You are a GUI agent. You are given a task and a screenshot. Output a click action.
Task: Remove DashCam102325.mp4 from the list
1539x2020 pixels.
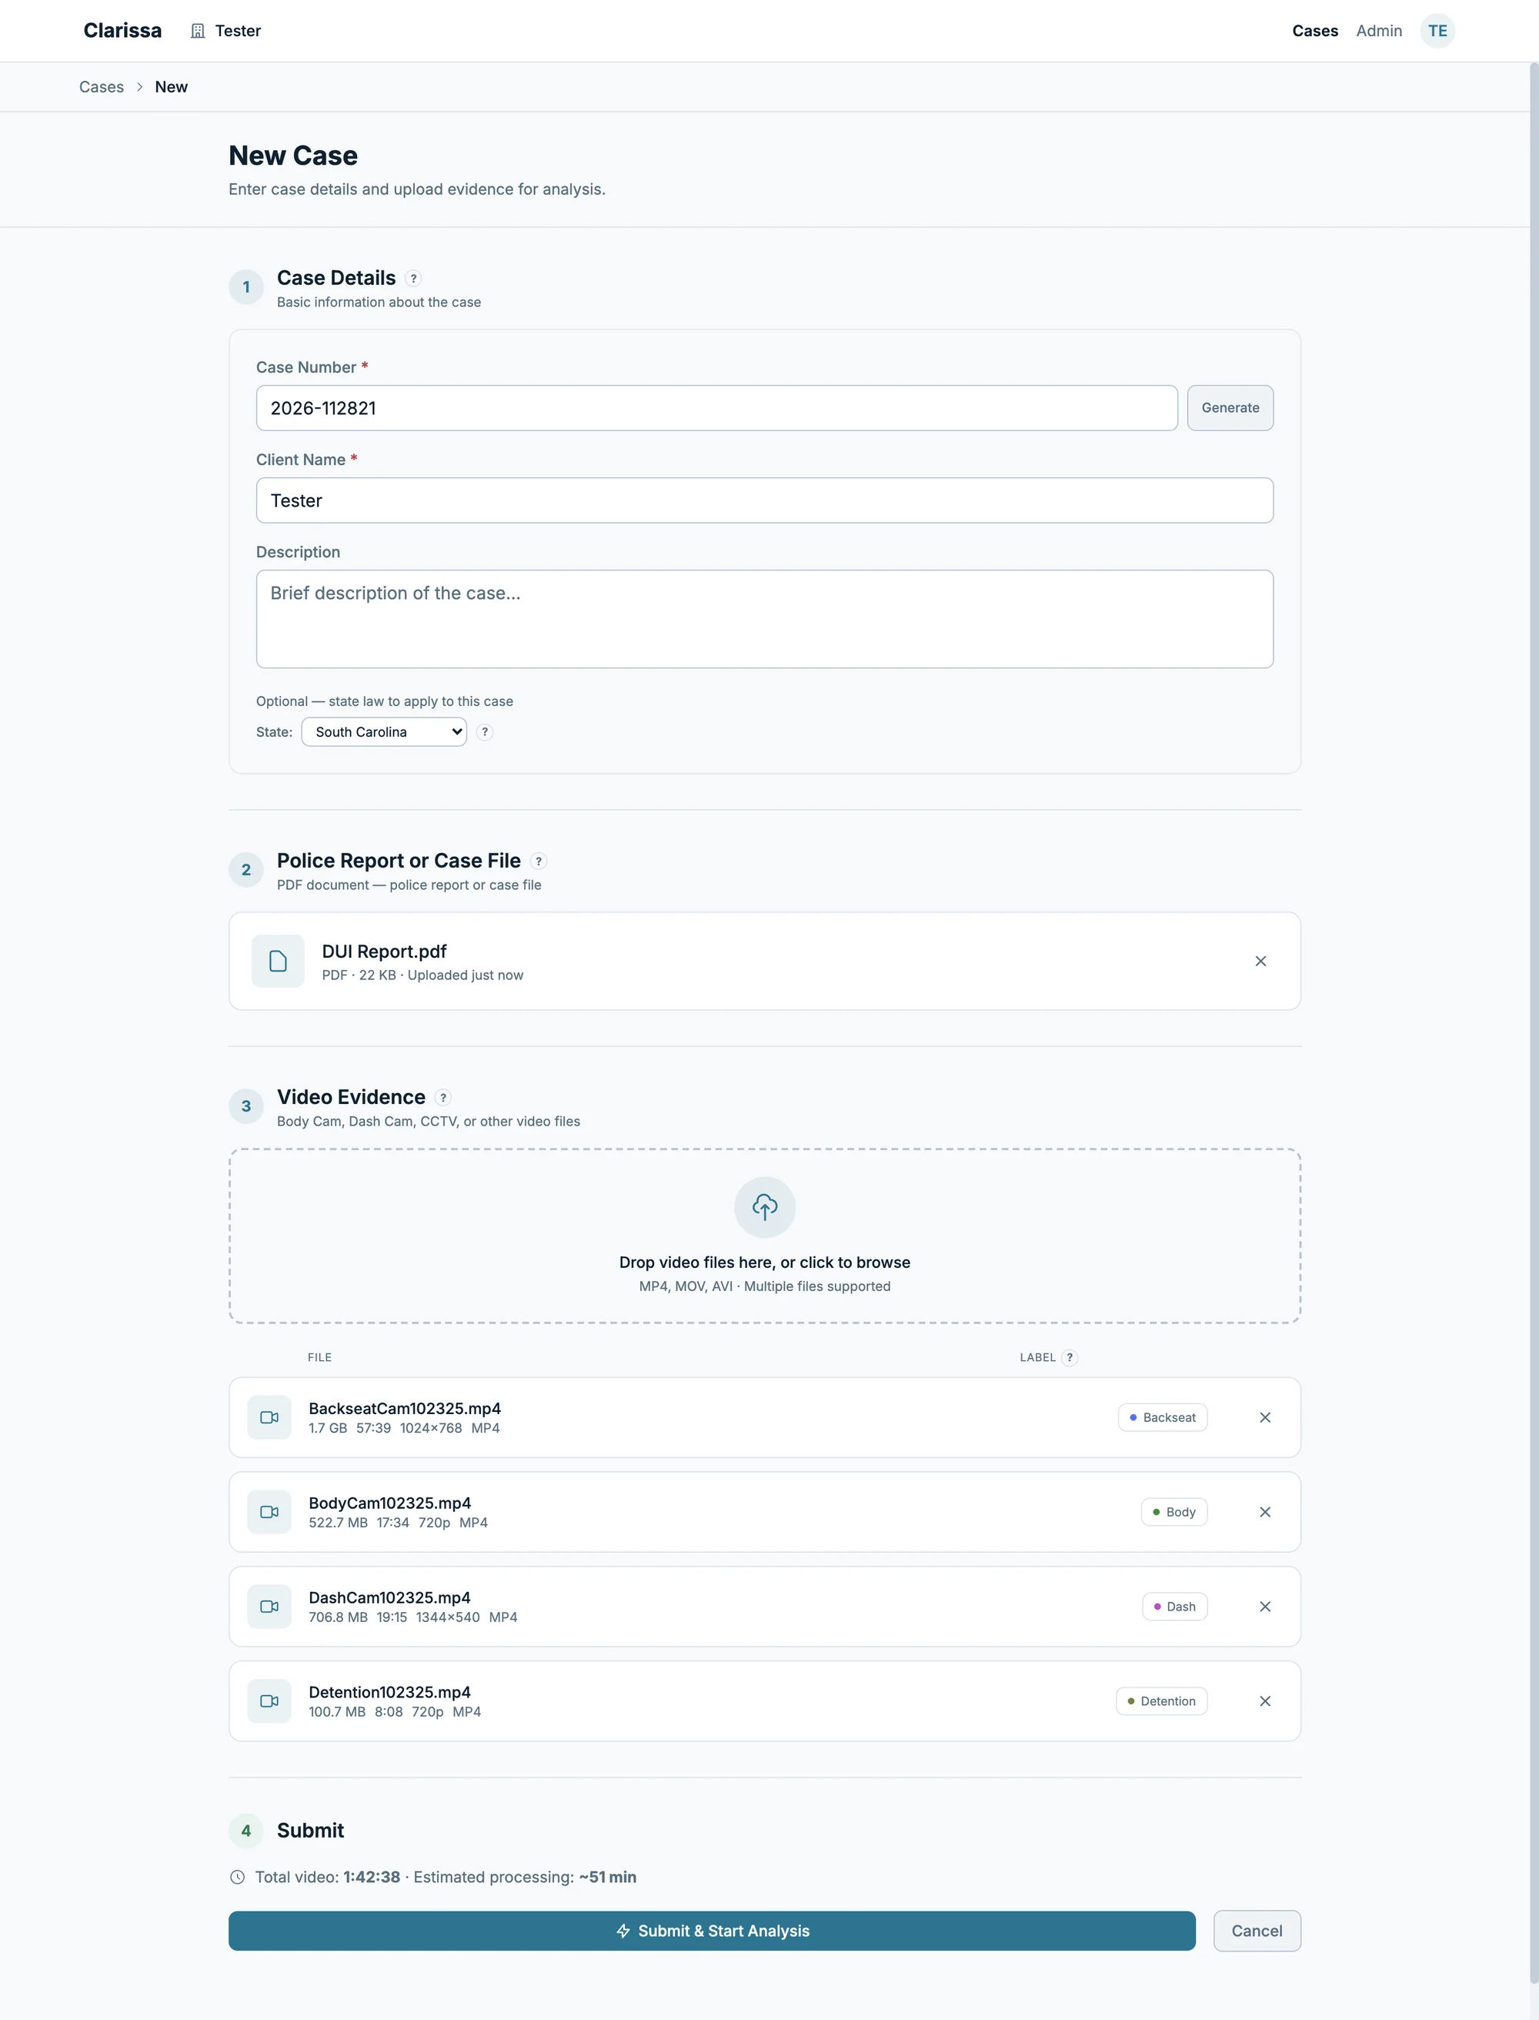coord(1265,1607)
